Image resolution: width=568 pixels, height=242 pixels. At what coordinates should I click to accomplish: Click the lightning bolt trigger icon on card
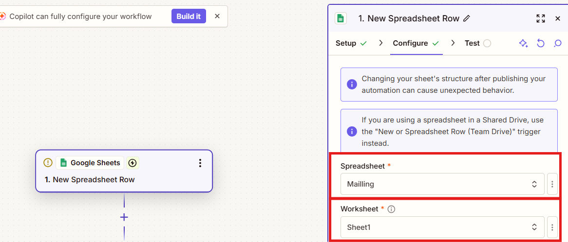pyautogui.click(x=133, y=163)
